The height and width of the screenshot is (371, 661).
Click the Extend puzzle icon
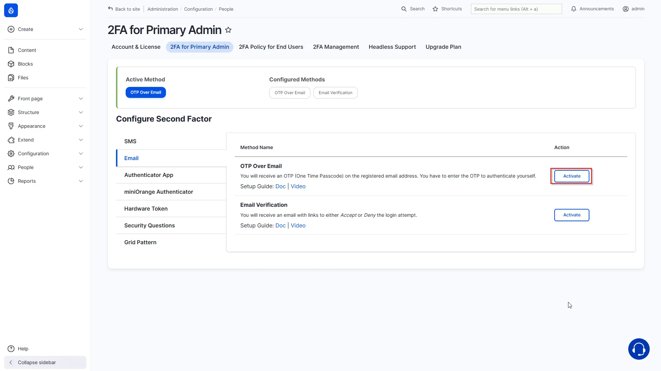[11, 140]
